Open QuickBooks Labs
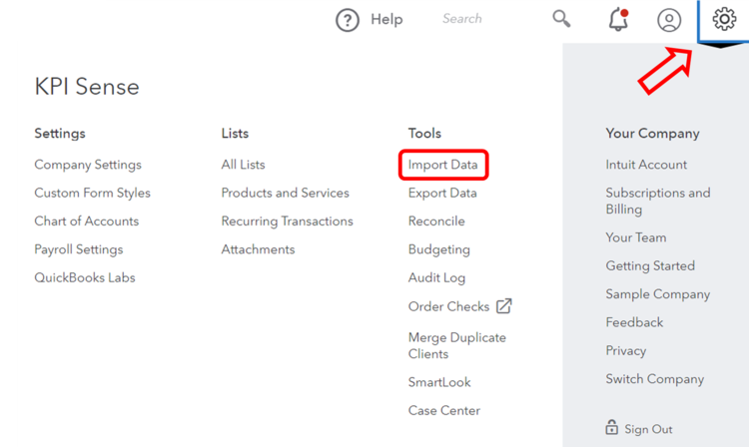Image resolution: width=749 pixels, height=447 pixels. click(85, 277)
